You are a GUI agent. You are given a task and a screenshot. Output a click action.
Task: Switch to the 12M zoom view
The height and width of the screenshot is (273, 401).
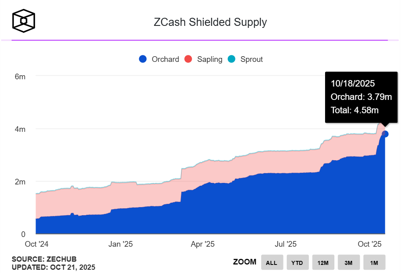pyautogui.click(x=323, y=262)
